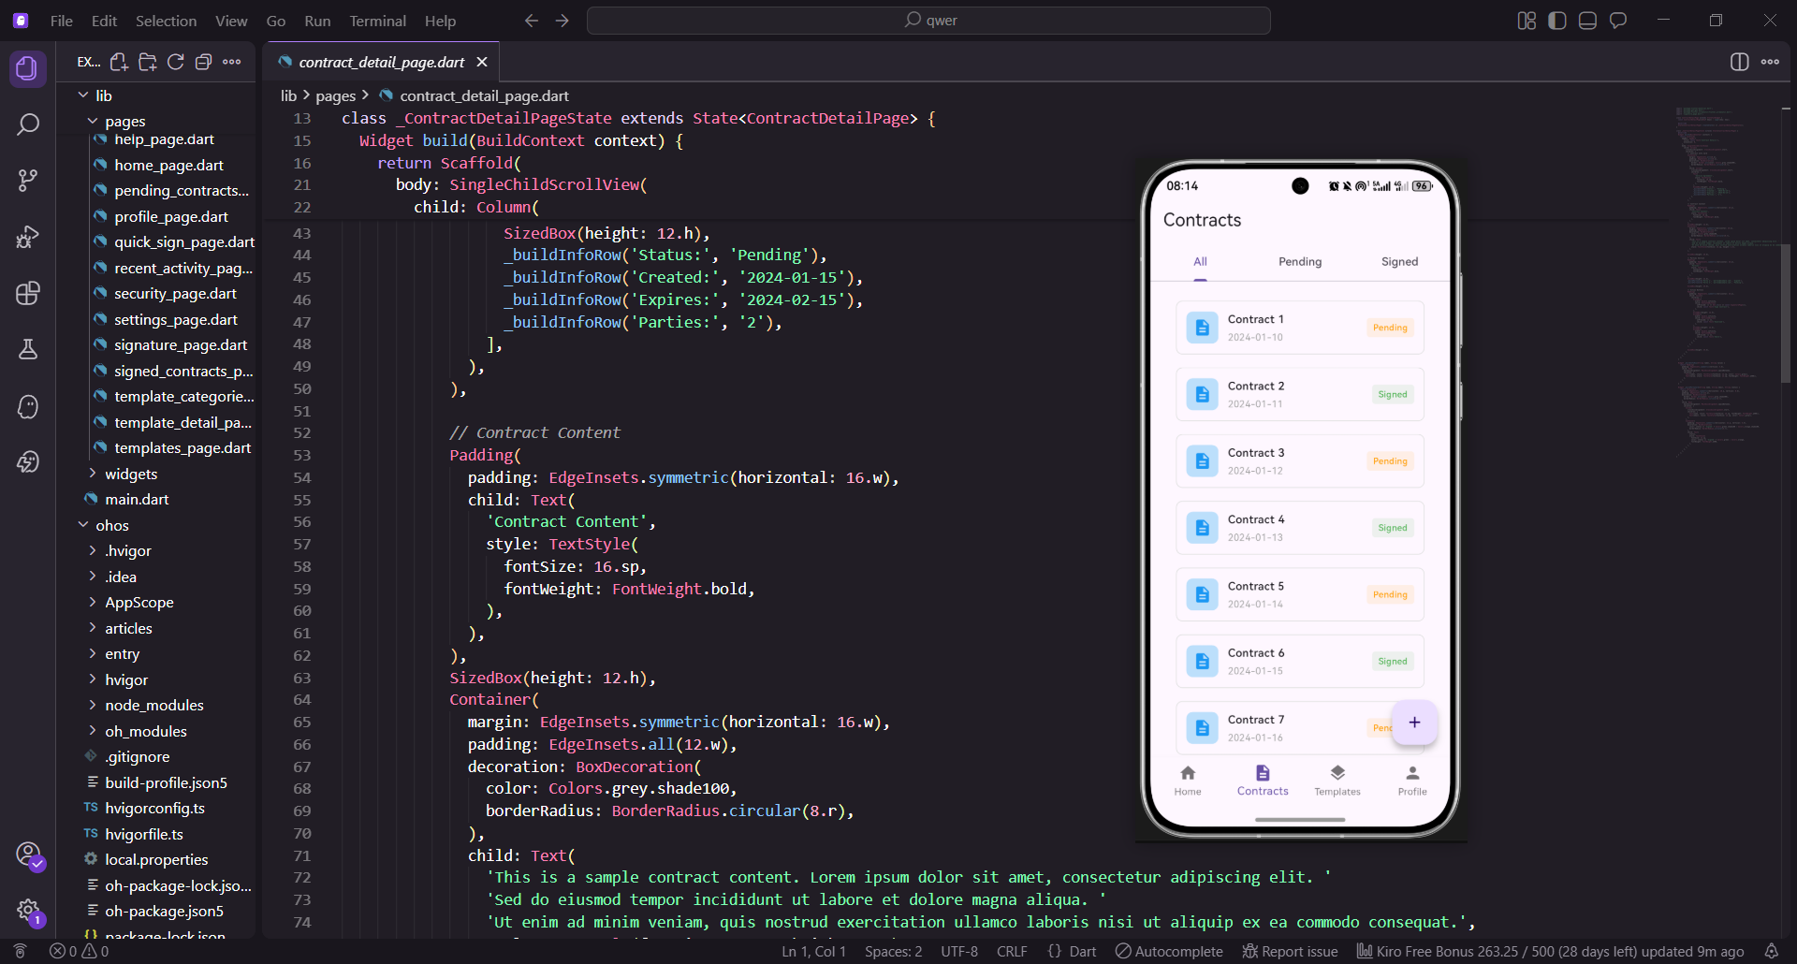Open the Customize Layout menu
The image size is (1797, 964).
coord(1527,21)
